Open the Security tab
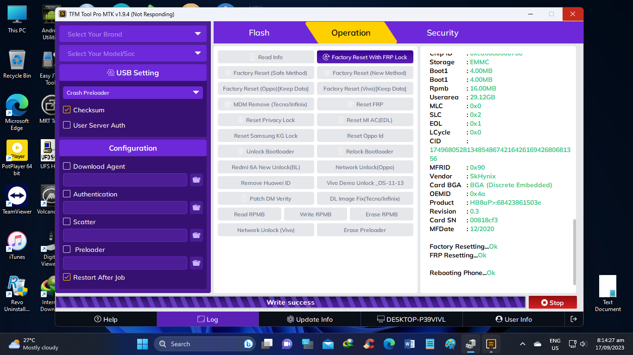Image resolution: width=633 pixels, height=355 pixels. (443, 33)
